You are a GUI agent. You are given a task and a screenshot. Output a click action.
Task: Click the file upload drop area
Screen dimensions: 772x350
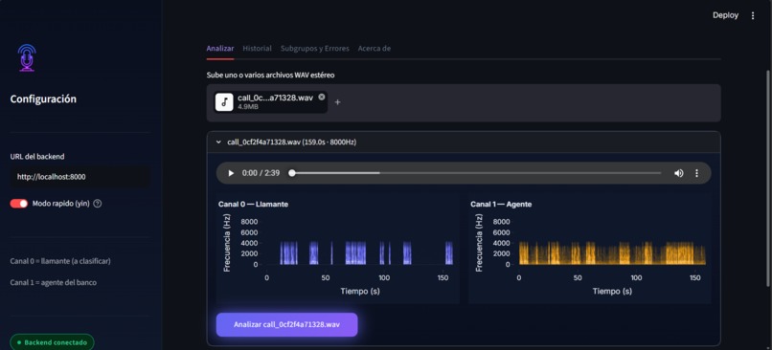[464, 102]
